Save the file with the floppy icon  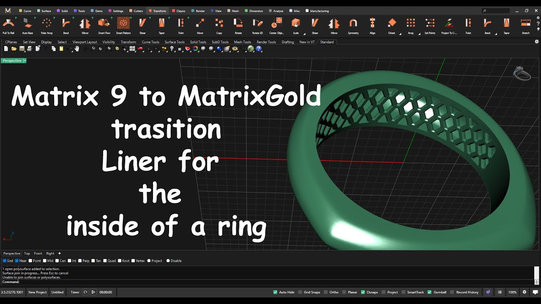[22, 49]
